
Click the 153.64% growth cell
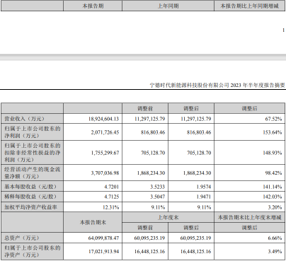[x=273, y=132]
